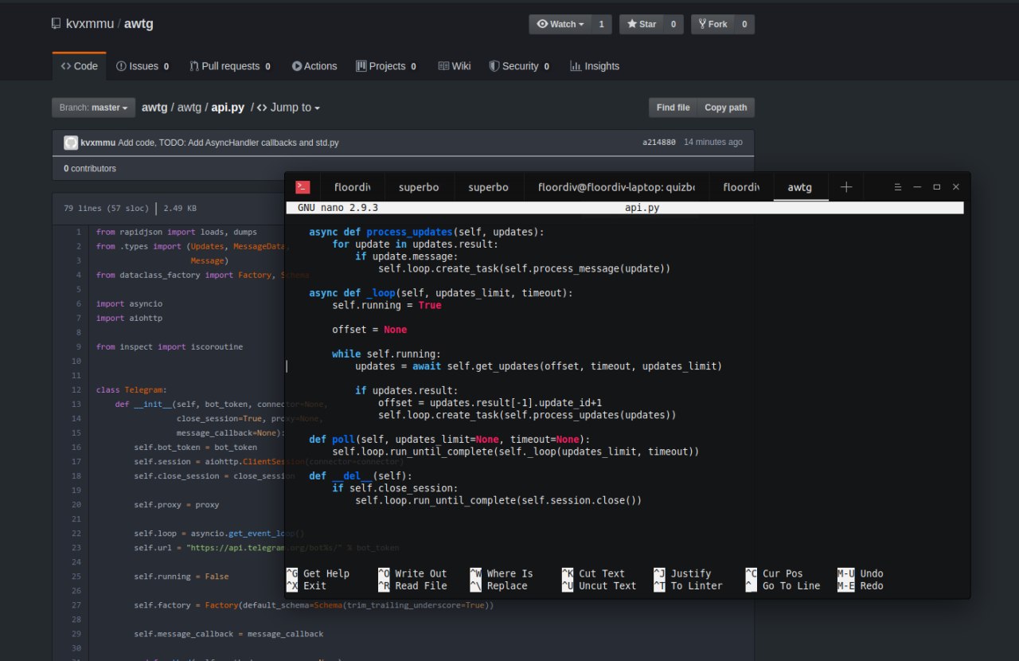Click the watcher count 1
Viewport: 1019px width, 661px height.
point(601,24)
